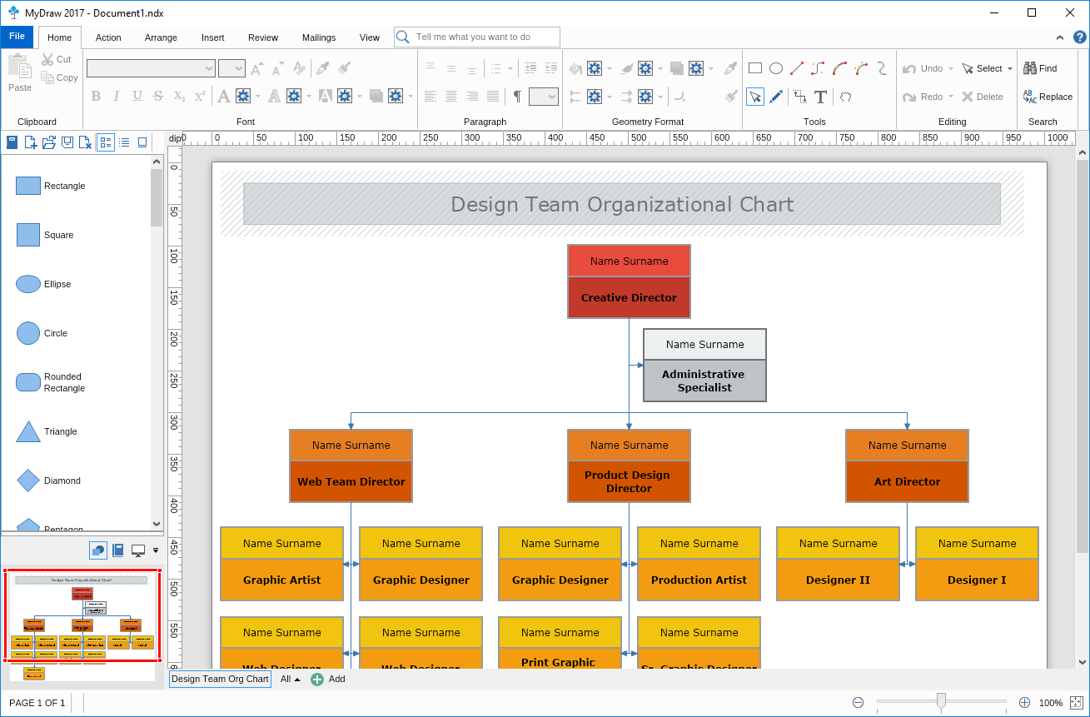
Task: Toggle Strikethrough formatting
Action: 158,97
